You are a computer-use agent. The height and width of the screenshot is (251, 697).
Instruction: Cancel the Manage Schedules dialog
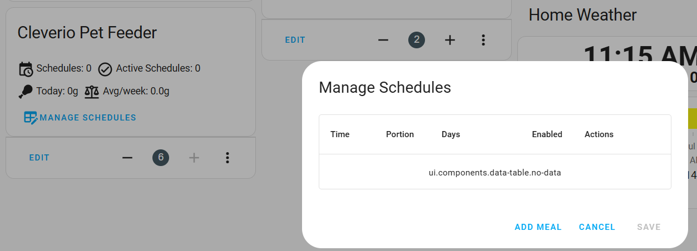(x=597, y=227)
